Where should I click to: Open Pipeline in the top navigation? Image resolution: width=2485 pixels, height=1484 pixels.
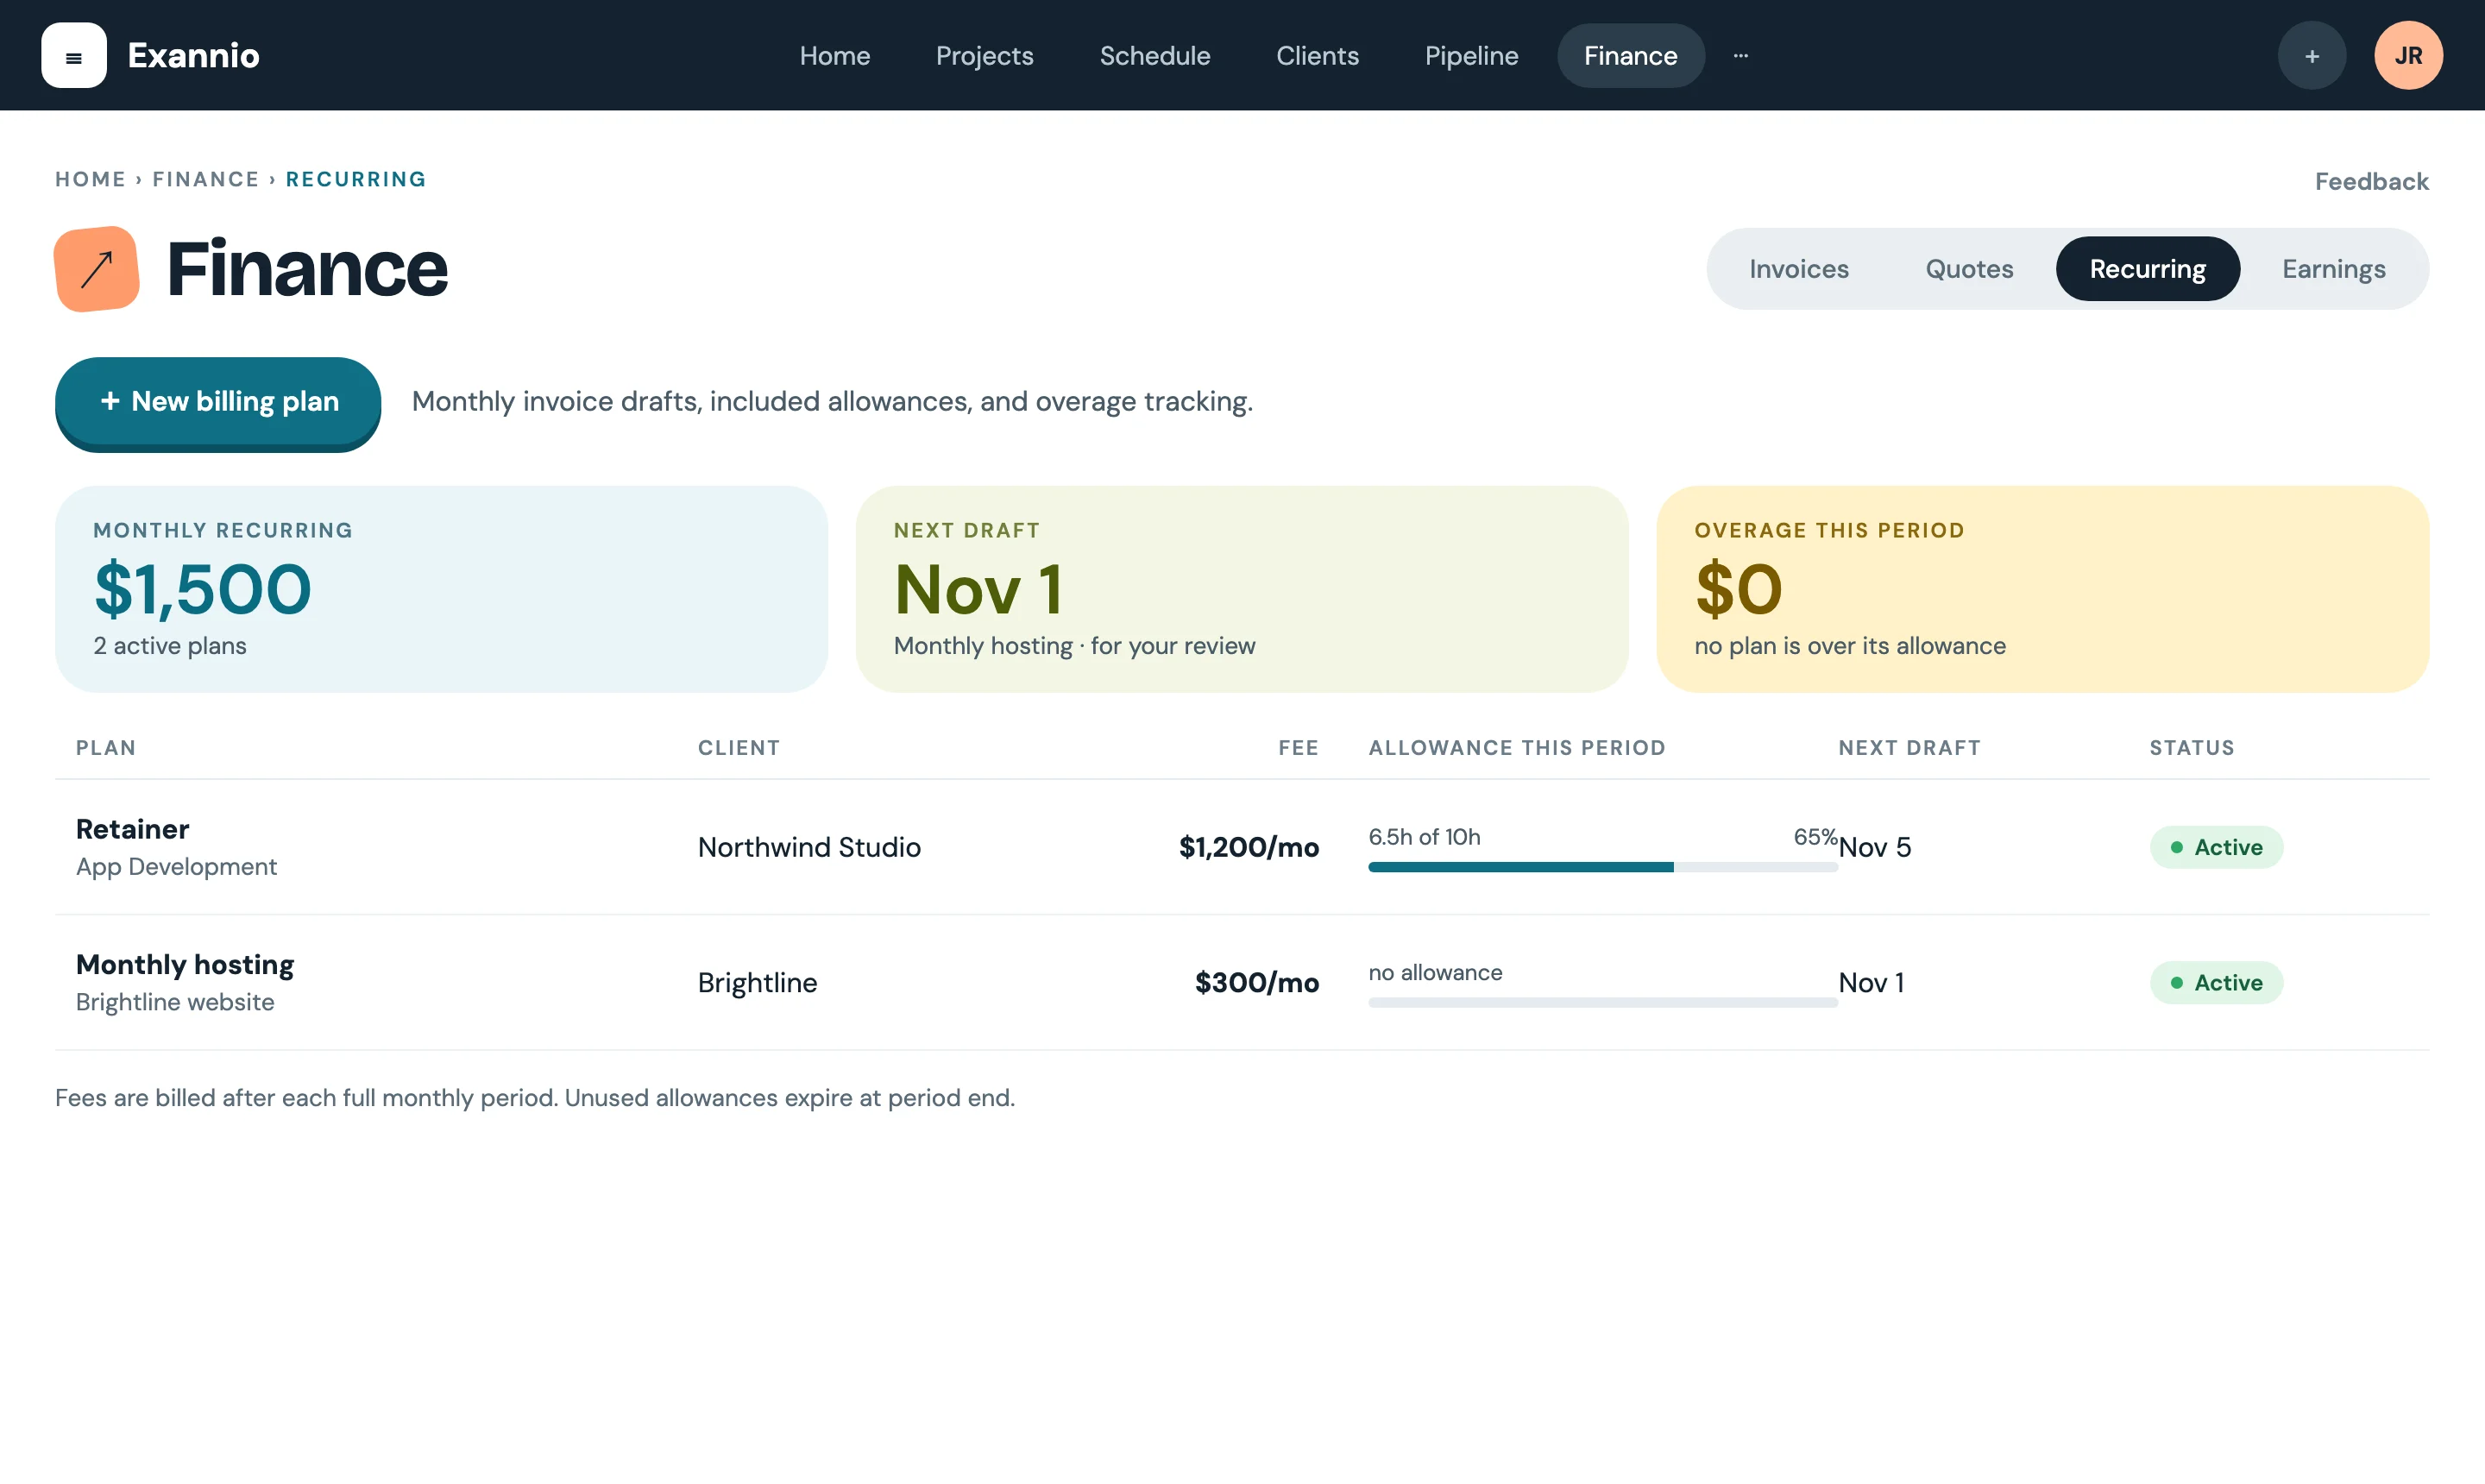point(1471,55)
